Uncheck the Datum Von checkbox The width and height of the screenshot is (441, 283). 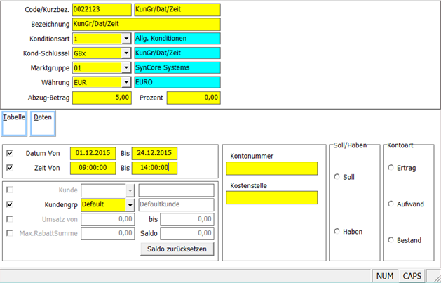coord(9,153)
